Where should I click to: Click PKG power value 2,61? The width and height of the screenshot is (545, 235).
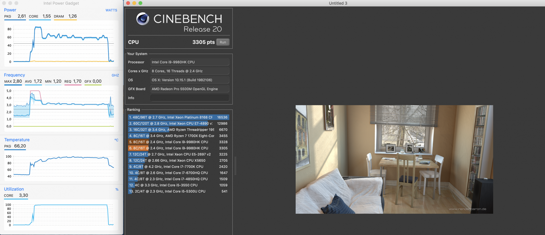click(x=22, y=16)
